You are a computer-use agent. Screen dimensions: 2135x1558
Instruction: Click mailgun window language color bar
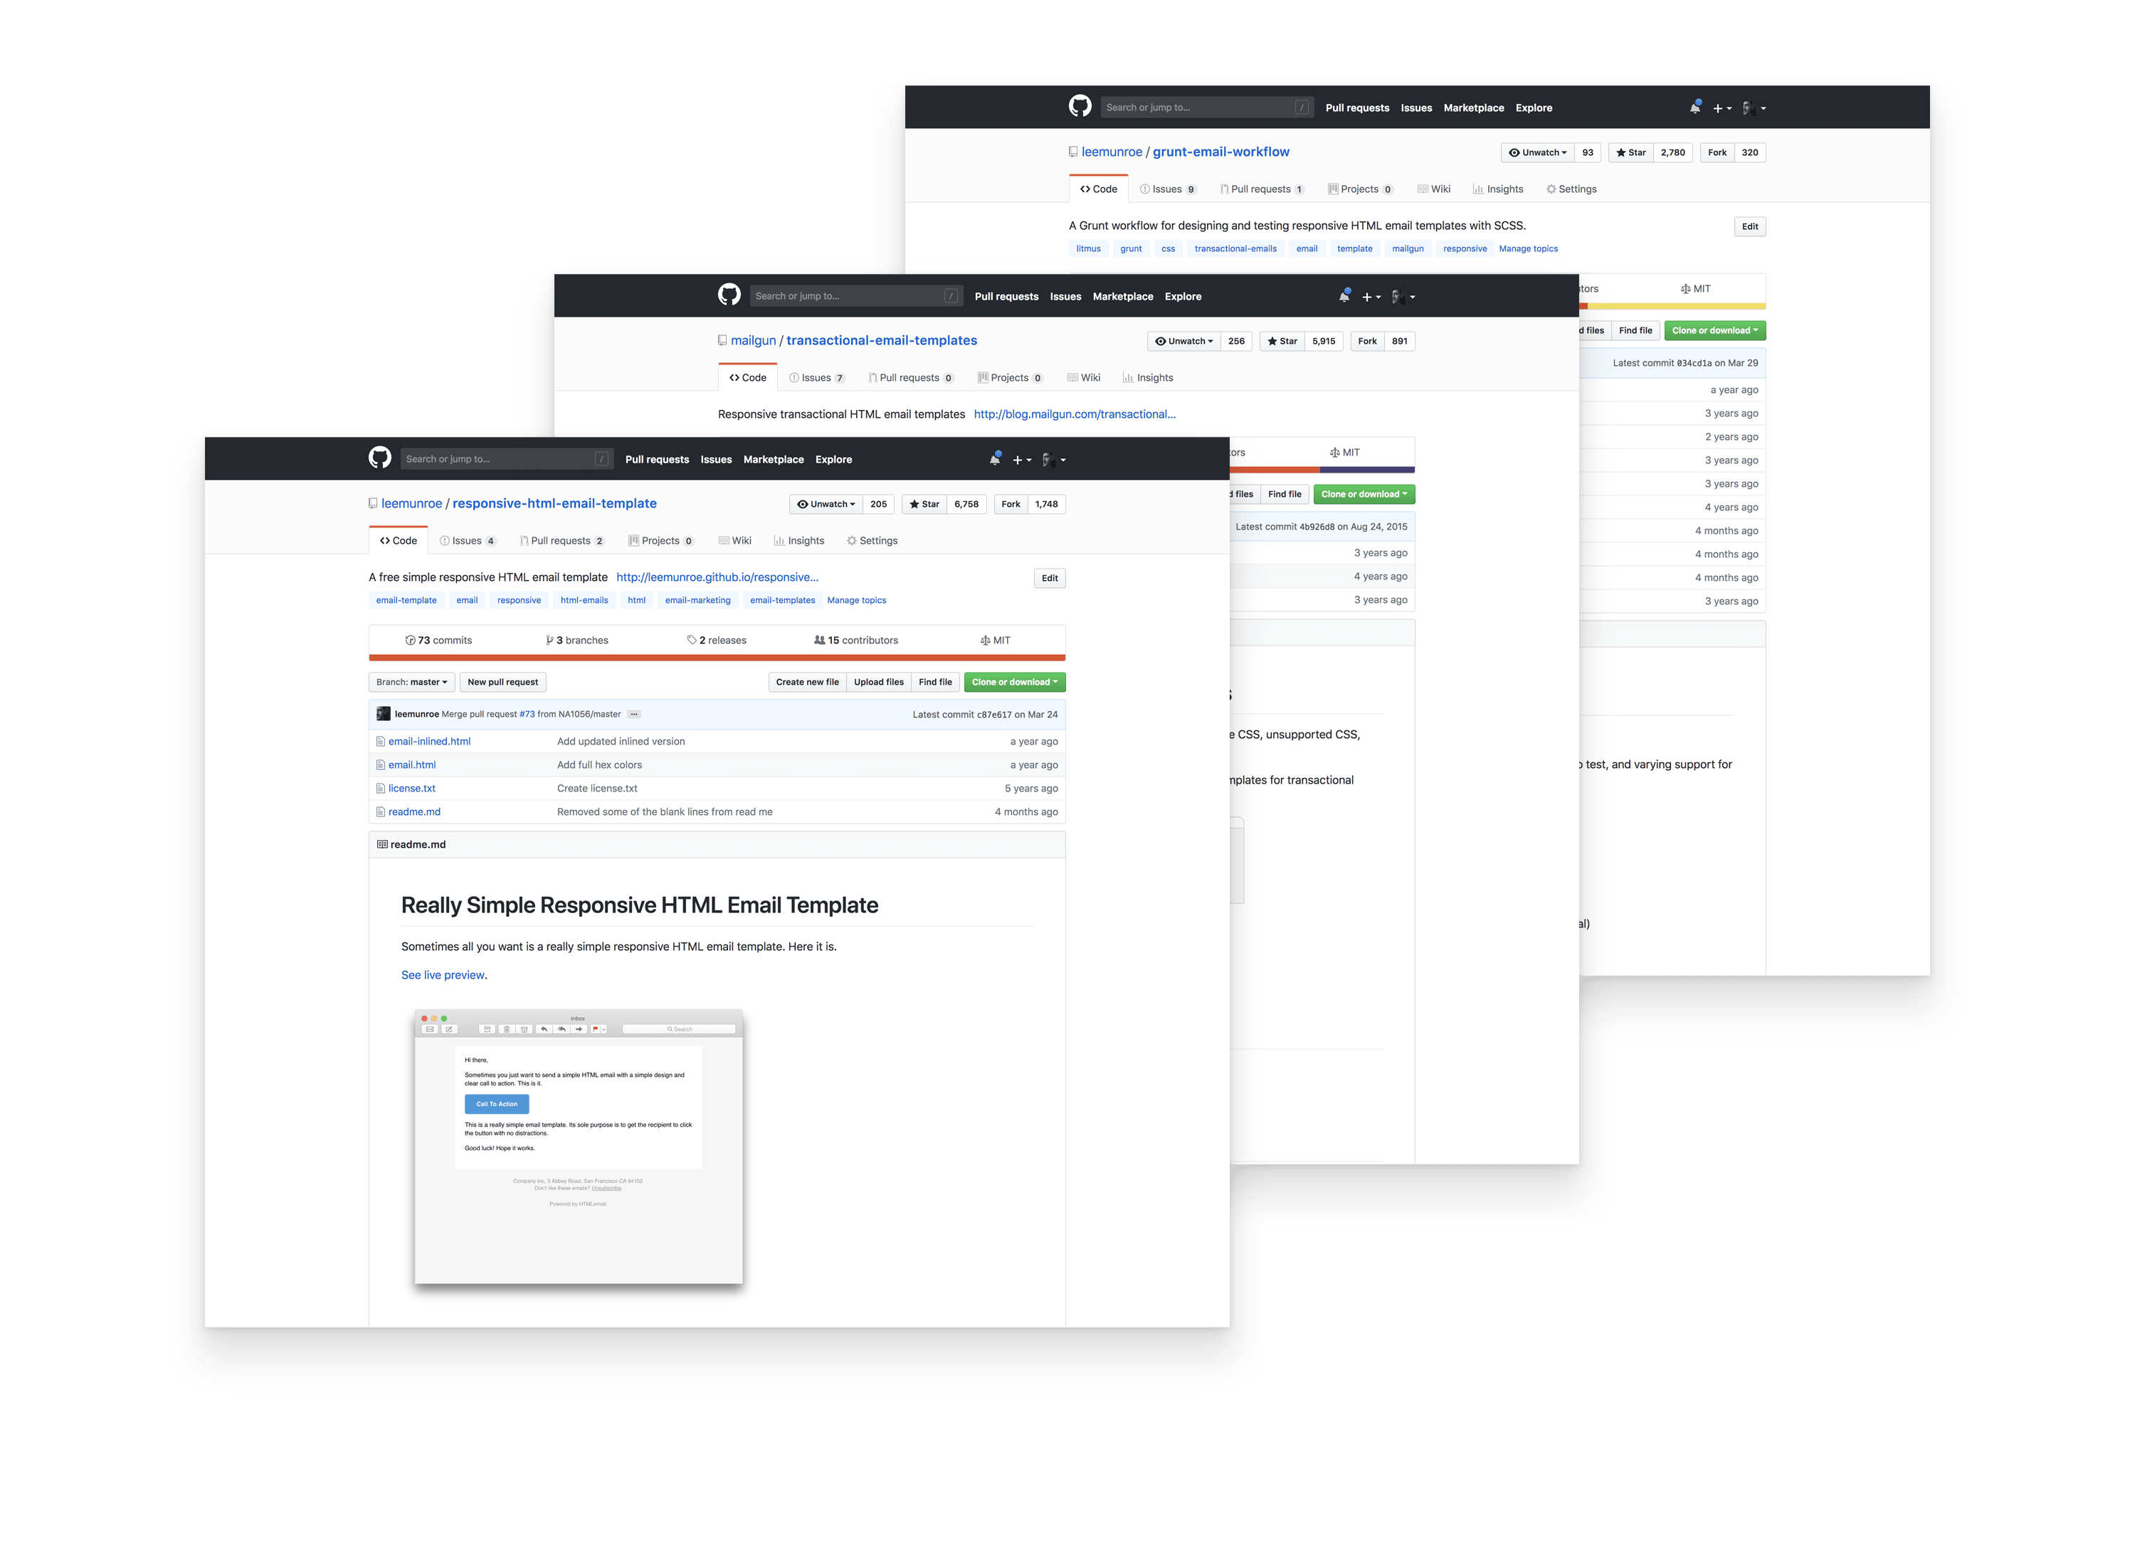(1322, 469)
